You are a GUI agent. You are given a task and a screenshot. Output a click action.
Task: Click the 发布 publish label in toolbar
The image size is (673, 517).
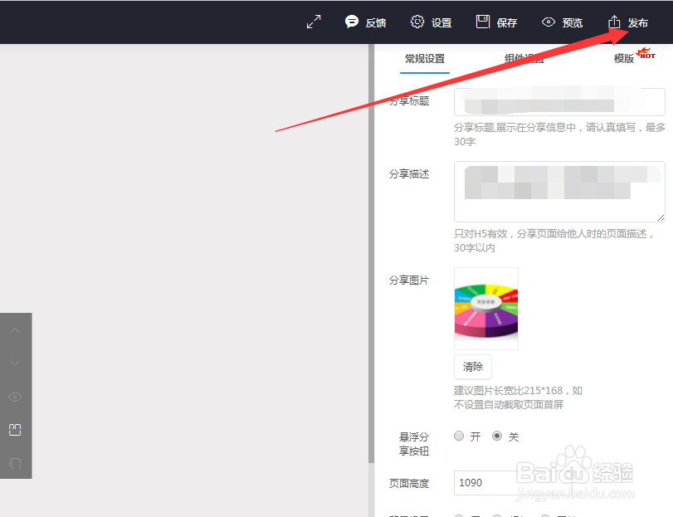tap(636, 22)
